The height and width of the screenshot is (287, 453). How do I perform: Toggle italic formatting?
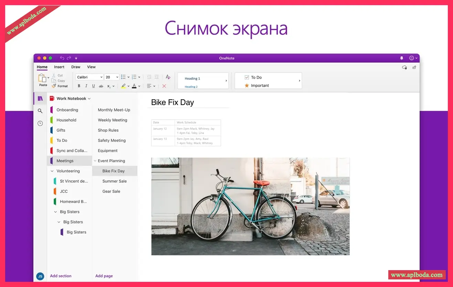pyautogui.click(x=86, y=86)
